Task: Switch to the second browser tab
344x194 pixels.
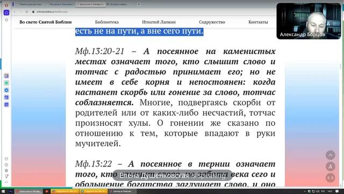Action: [60, 4]
